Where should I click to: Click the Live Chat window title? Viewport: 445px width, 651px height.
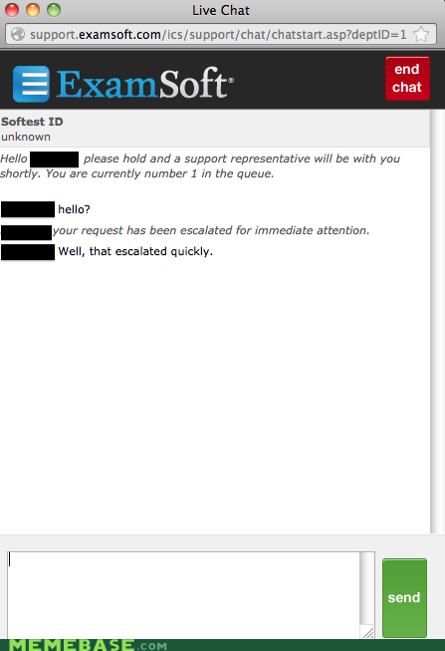(221, 10)
